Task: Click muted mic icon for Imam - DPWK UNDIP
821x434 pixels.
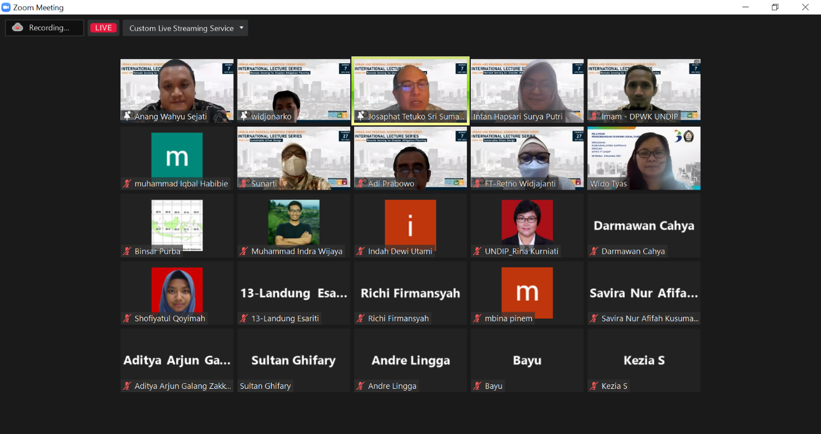Action: [594, 117]
